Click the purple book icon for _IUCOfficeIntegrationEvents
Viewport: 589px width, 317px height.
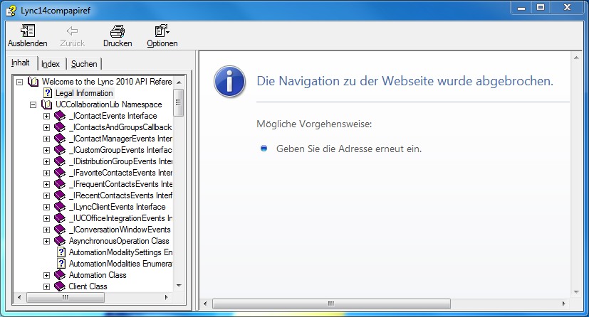click(x=60, y=218)
